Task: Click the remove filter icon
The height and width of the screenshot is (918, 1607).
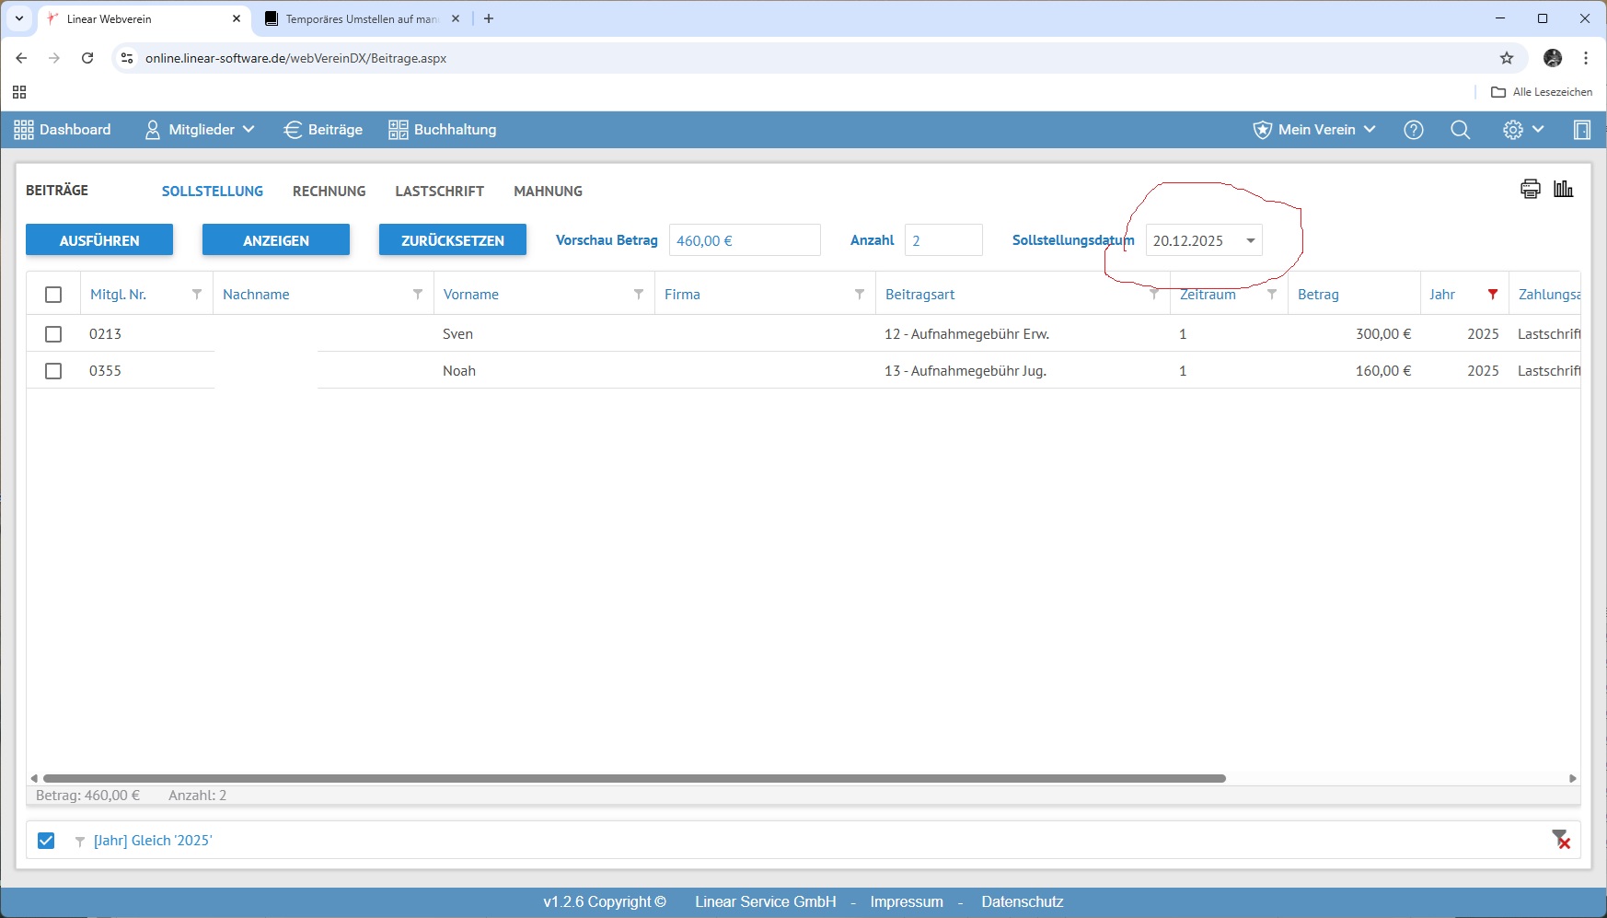Action: coord(1561,839)
